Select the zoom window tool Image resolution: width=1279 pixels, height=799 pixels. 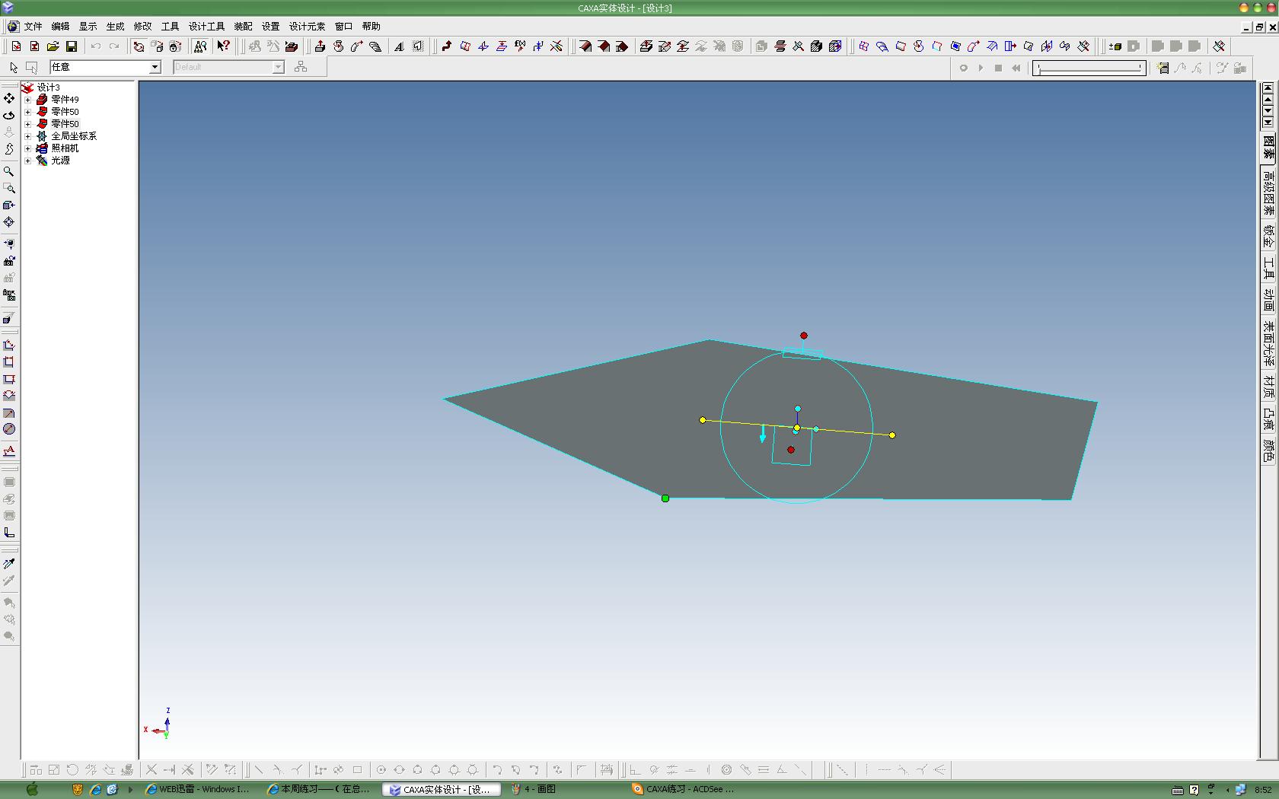[9, 188]
